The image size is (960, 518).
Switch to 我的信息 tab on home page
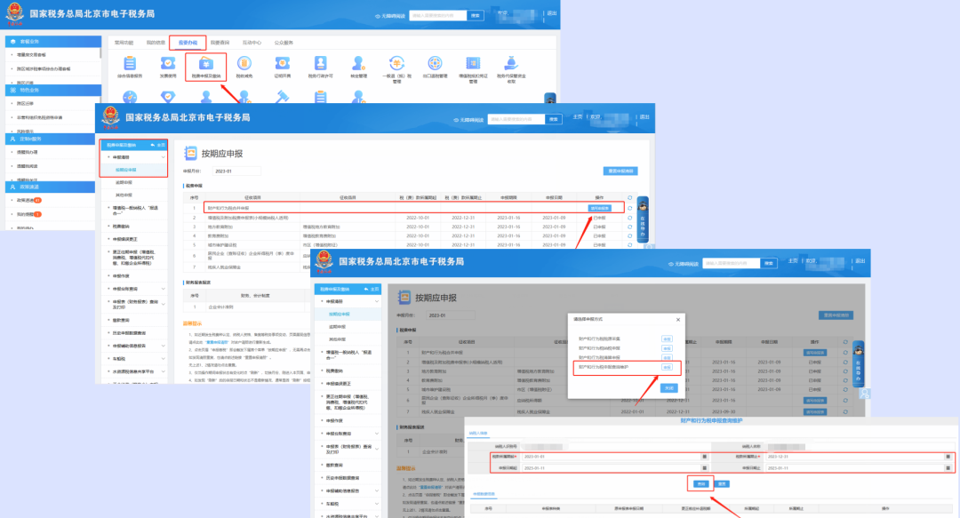[156, 43]
